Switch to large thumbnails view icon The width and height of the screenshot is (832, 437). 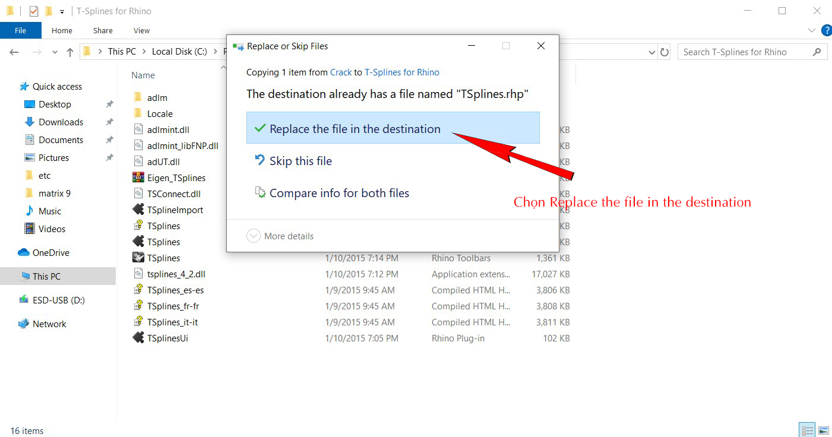(x=824, y=430)
